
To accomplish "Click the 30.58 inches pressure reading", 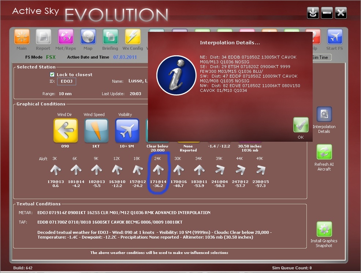I will click(x=250, y=146).
